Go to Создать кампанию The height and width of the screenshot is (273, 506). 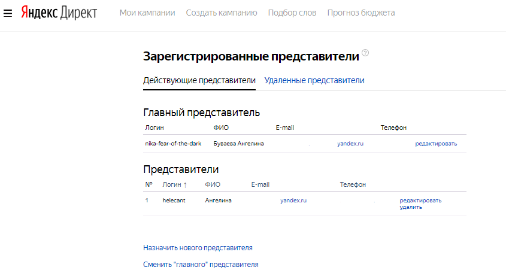click(222, 13)
